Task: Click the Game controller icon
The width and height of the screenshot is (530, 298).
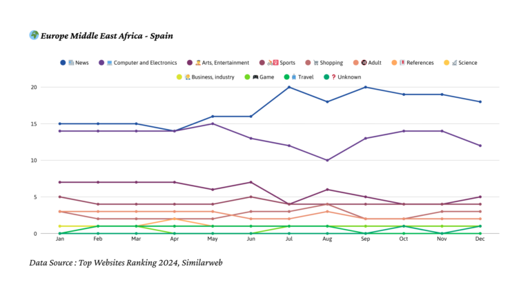Action: [x=255, y=77]
